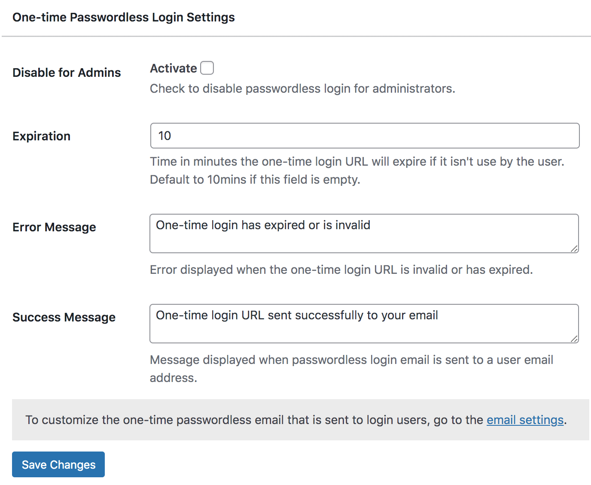Click inside the Error Message textarea
The height and width of the screenshot is (485, 591).
[364, 233]
